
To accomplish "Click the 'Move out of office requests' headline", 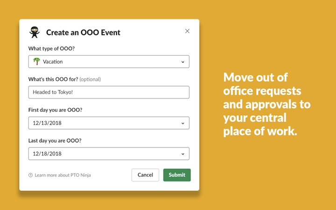I will coord(266,104).
